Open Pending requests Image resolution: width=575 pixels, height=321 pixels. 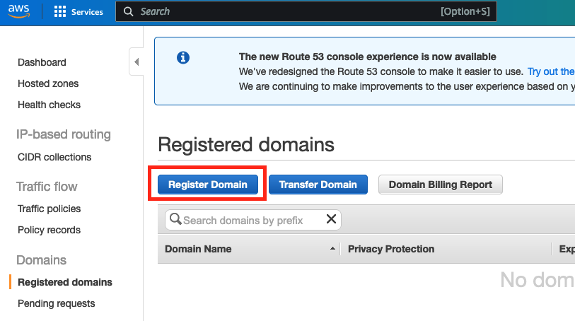(x=56, y=303)
